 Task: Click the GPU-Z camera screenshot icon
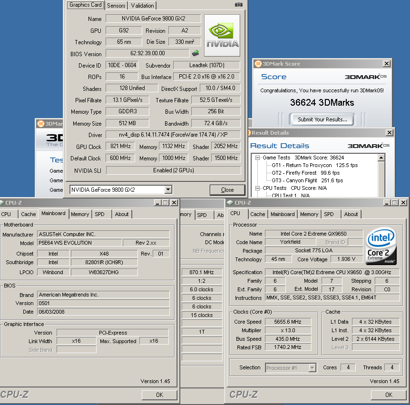(x=238, y=4)
